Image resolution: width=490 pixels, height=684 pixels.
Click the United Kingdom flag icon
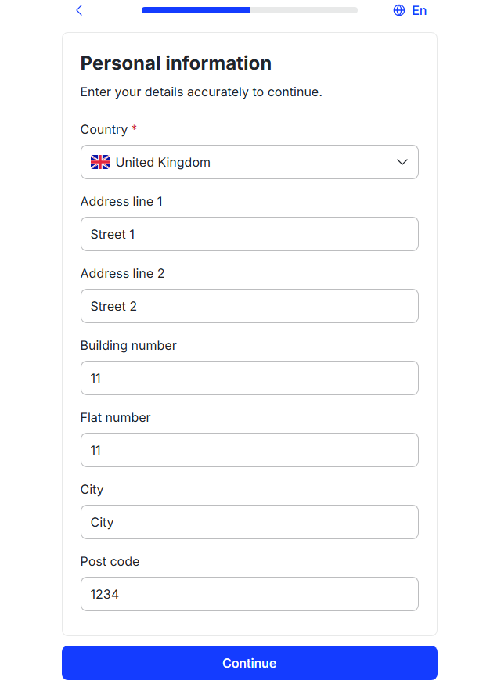(x=100, y=162)
